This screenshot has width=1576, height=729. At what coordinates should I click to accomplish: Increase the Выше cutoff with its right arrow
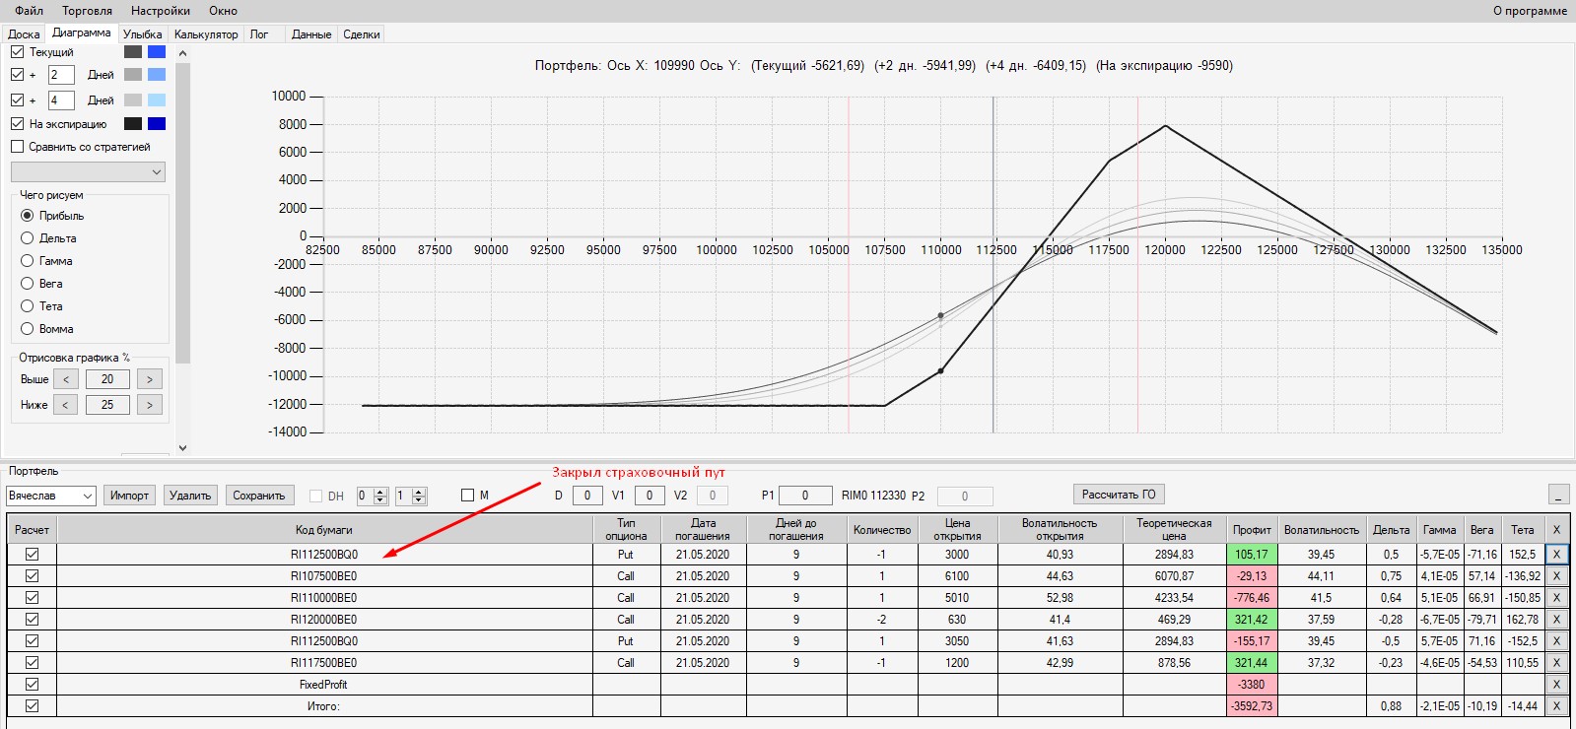click(150, 379)
